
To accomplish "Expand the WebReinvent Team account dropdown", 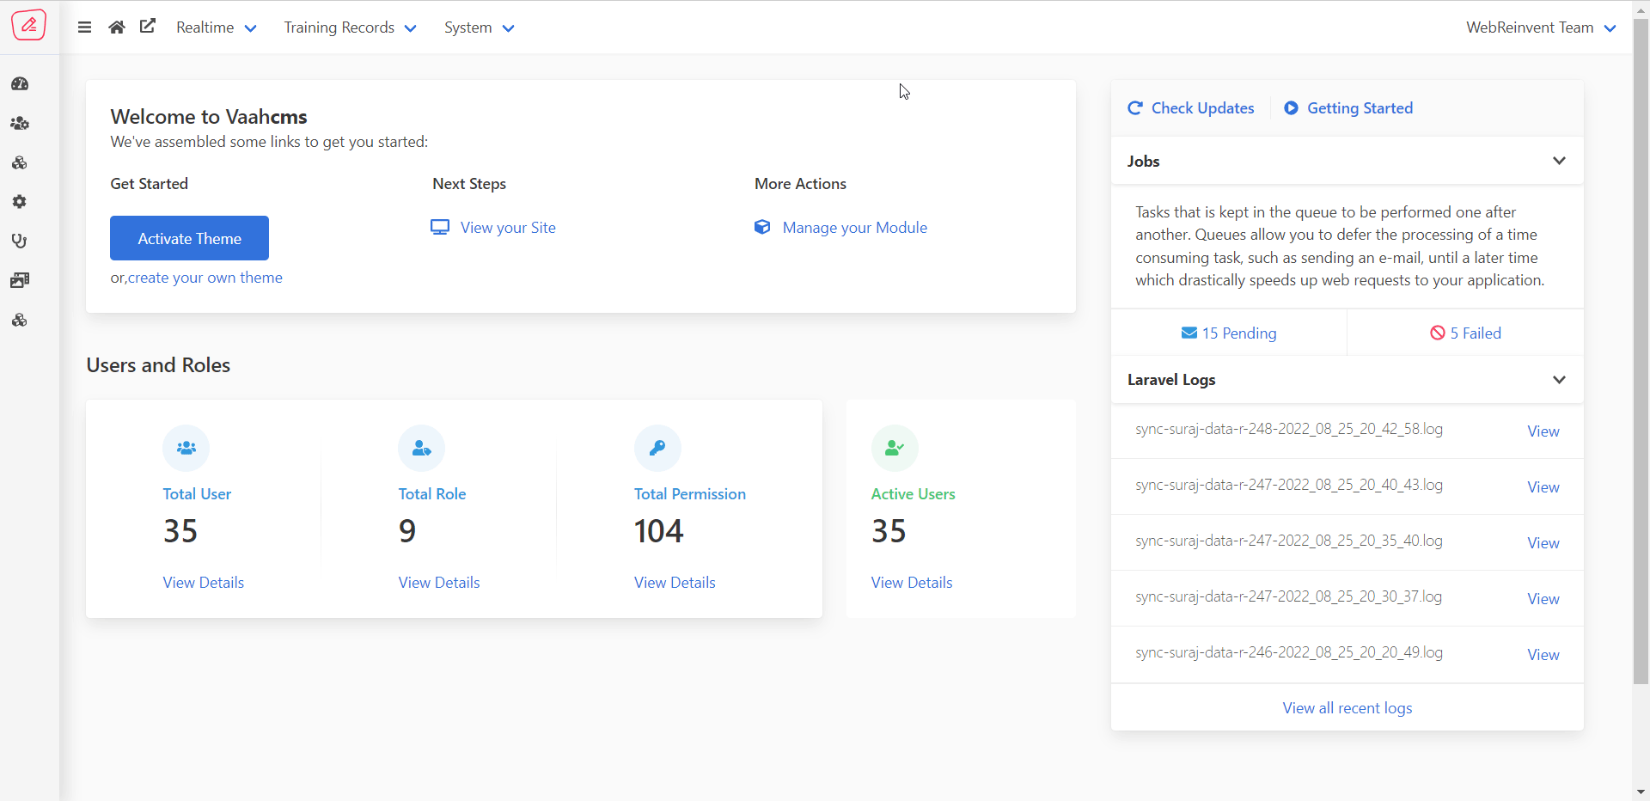I will coord(1540,28).
